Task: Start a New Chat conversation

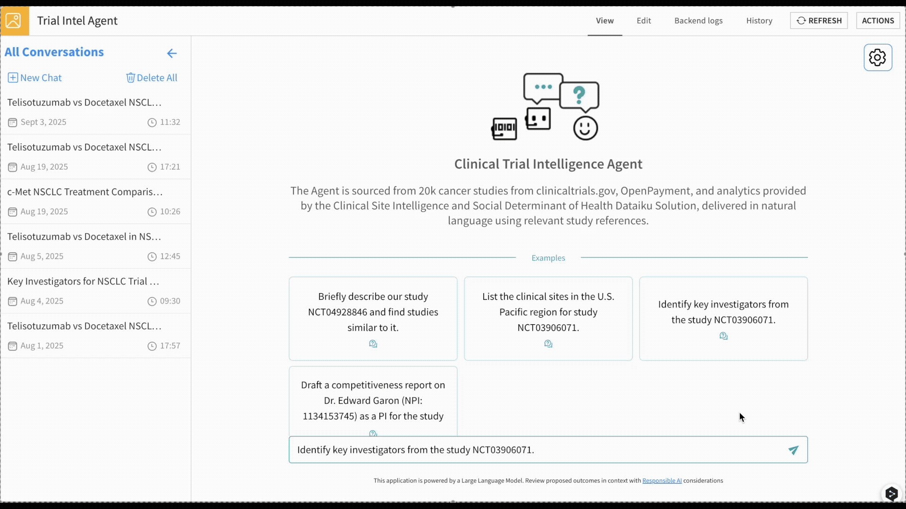Action: coord(34,78)
